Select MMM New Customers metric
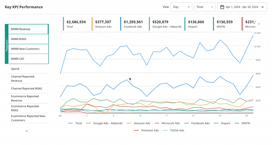This screenshot has height=145, width=272. coord(28,49)
